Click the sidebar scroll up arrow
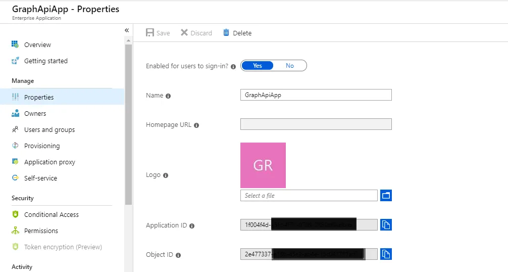The image size is (508, 272). tap(128, 40)
